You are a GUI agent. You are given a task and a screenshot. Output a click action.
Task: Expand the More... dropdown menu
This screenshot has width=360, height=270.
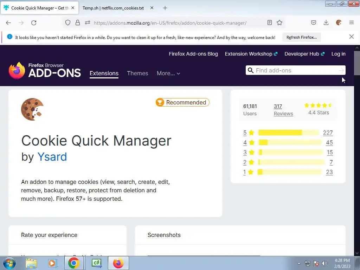[168, 73]
